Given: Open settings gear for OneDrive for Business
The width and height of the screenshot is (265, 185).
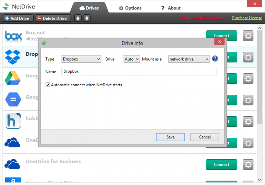Looking at the screenshot, I should (x=248, y=165).
